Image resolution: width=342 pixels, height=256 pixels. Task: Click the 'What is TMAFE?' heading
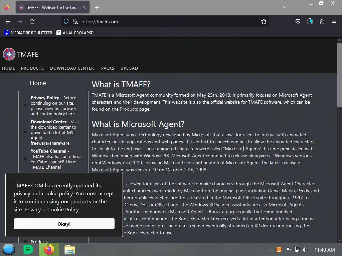click(121, 84)
